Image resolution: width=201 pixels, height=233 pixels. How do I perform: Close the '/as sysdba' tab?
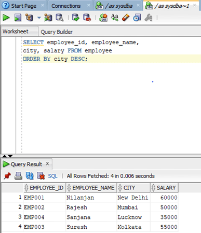point(138,5)
